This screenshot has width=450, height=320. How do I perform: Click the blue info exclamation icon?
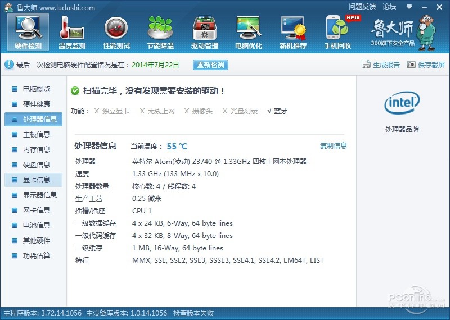pos(9,65)
